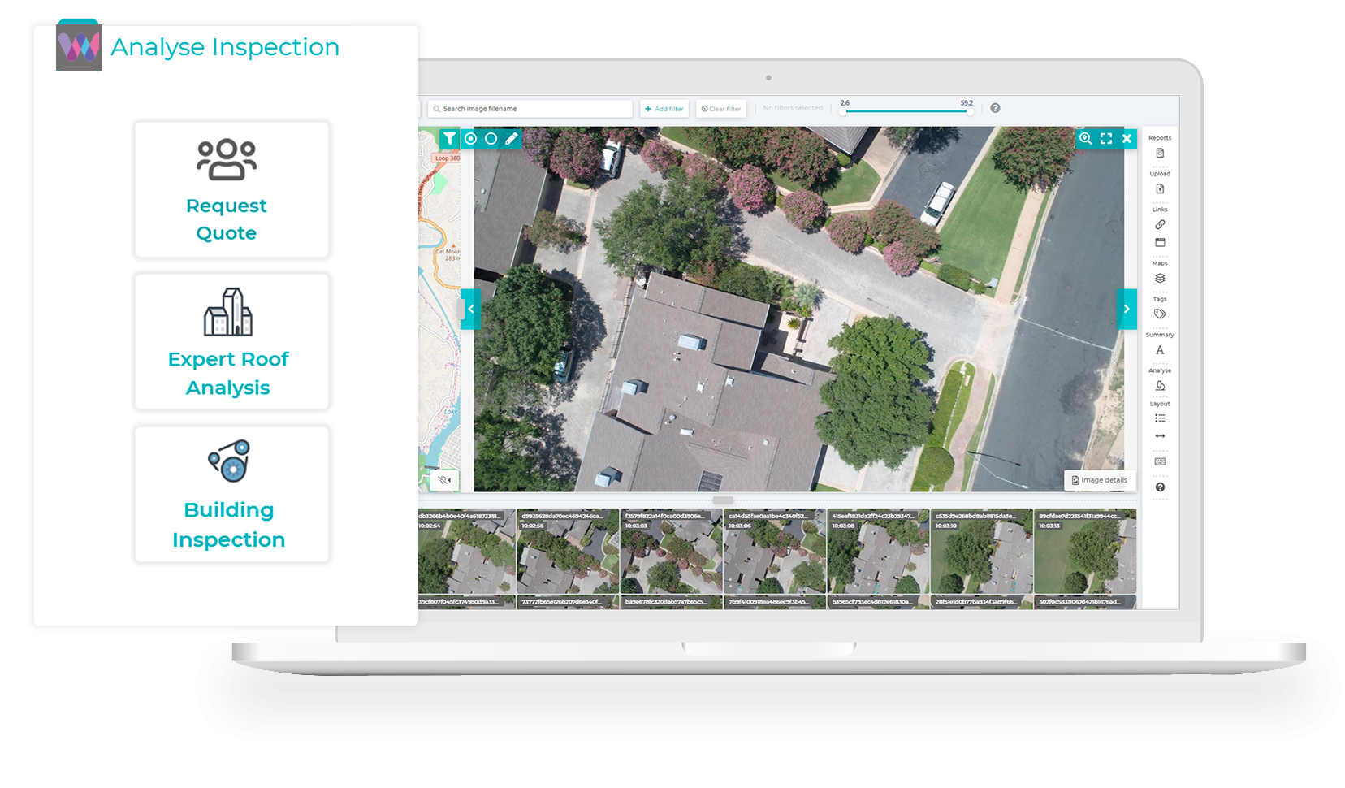The image size is (1345, 788).
Task: Select the thumbnail timestamped 10:03:10
Action: pos(981,552)
